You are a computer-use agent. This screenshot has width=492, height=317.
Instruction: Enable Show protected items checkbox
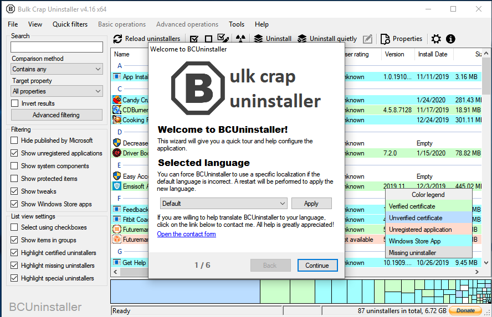(14, 179)
